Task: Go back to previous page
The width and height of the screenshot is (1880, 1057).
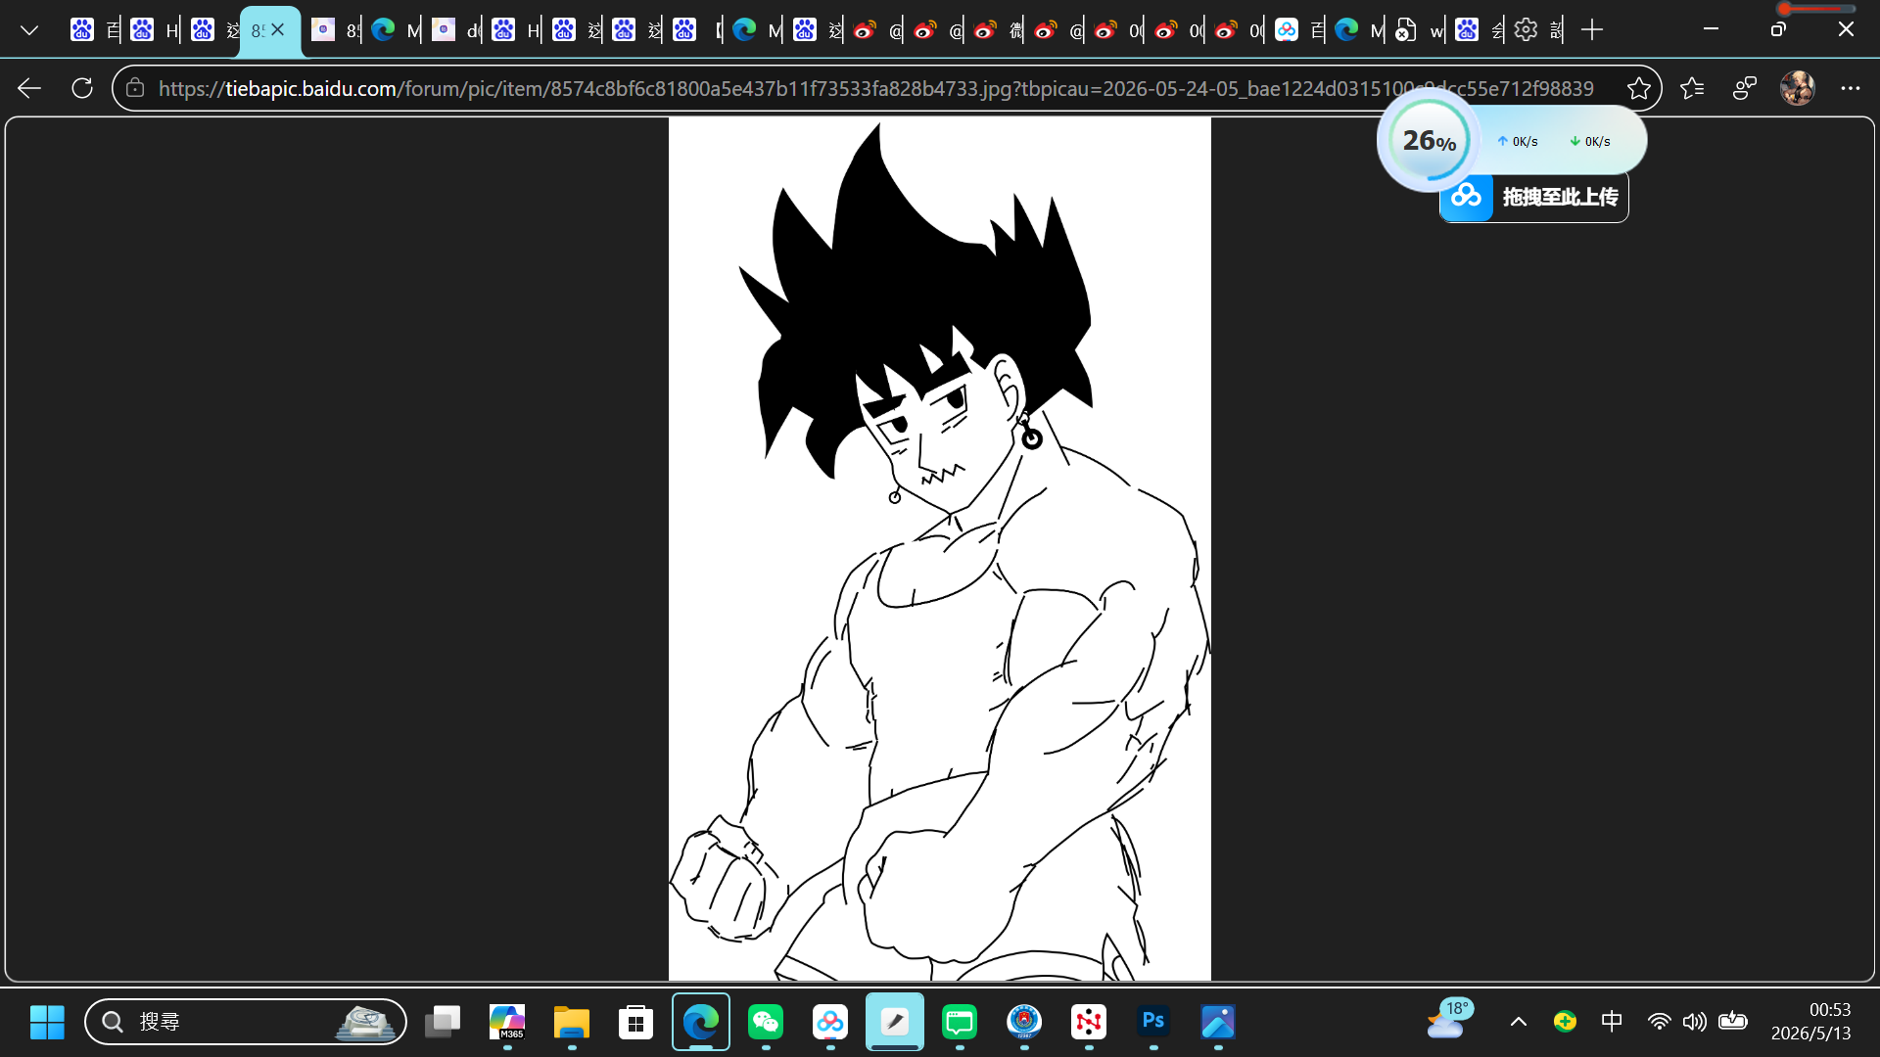Action: click(x=29, y=88)
